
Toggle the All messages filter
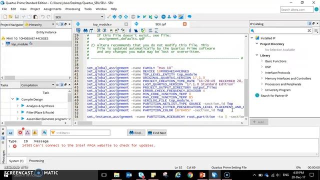[x=10, y=133]
